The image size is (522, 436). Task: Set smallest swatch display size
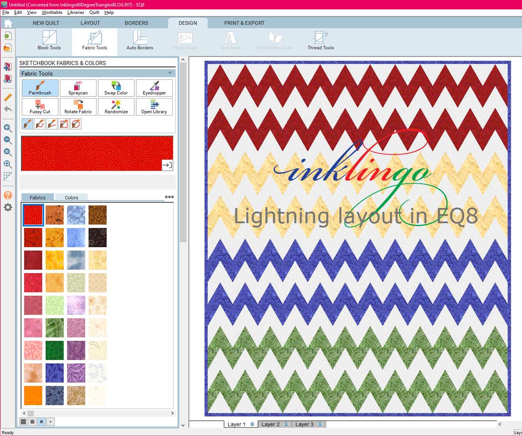50,421
